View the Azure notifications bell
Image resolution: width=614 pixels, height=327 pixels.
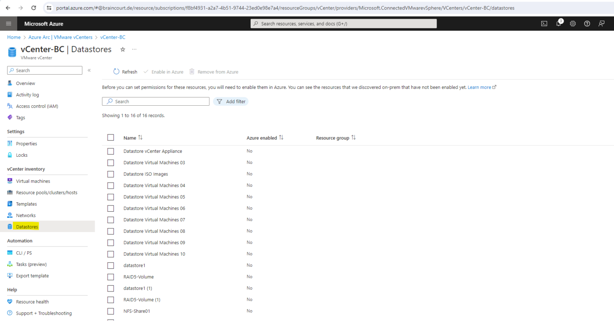pos(558,24)
